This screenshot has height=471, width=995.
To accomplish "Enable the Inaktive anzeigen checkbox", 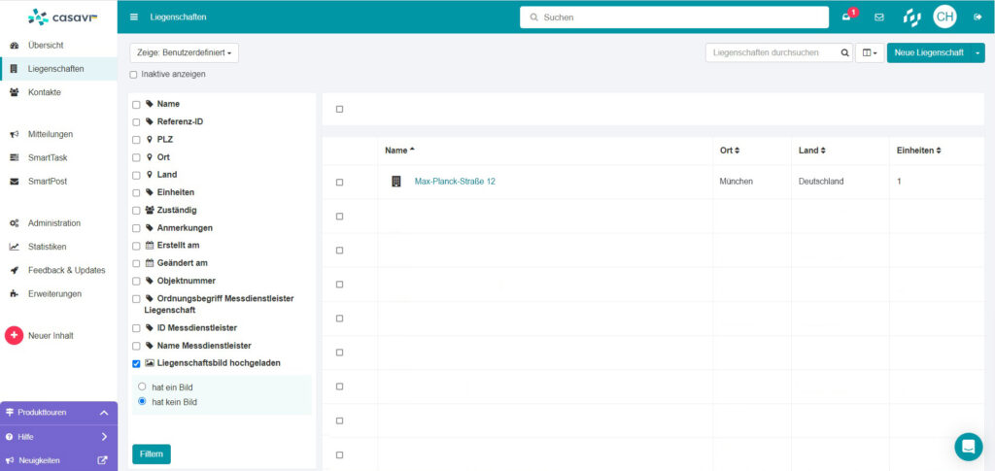I will 134,74.
